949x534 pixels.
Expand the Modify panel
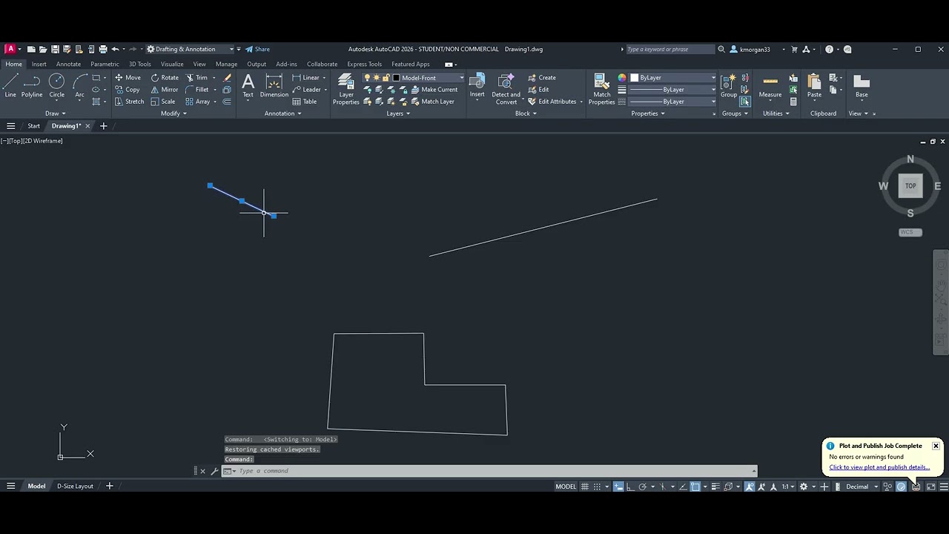click(173, 113)
